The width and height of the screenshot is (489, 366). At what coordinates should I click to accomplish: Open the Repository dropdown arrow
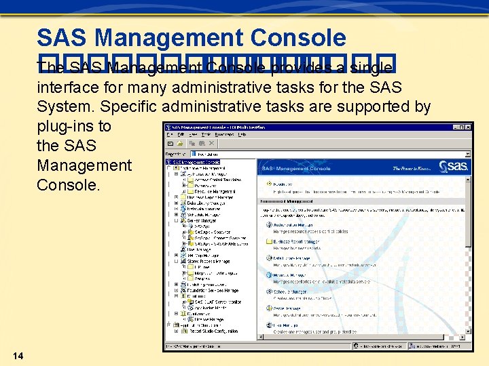tap(468, 154)
